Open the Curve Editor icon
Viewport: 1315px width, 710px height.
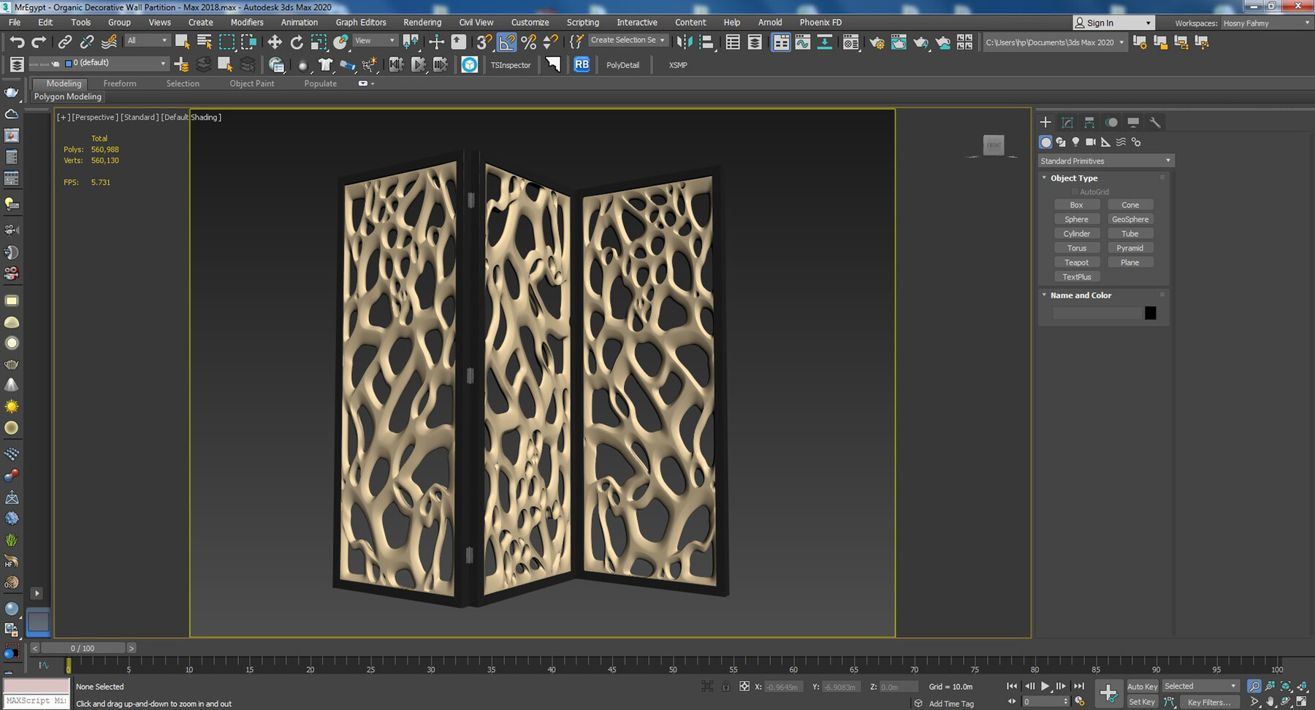[803, 42]
